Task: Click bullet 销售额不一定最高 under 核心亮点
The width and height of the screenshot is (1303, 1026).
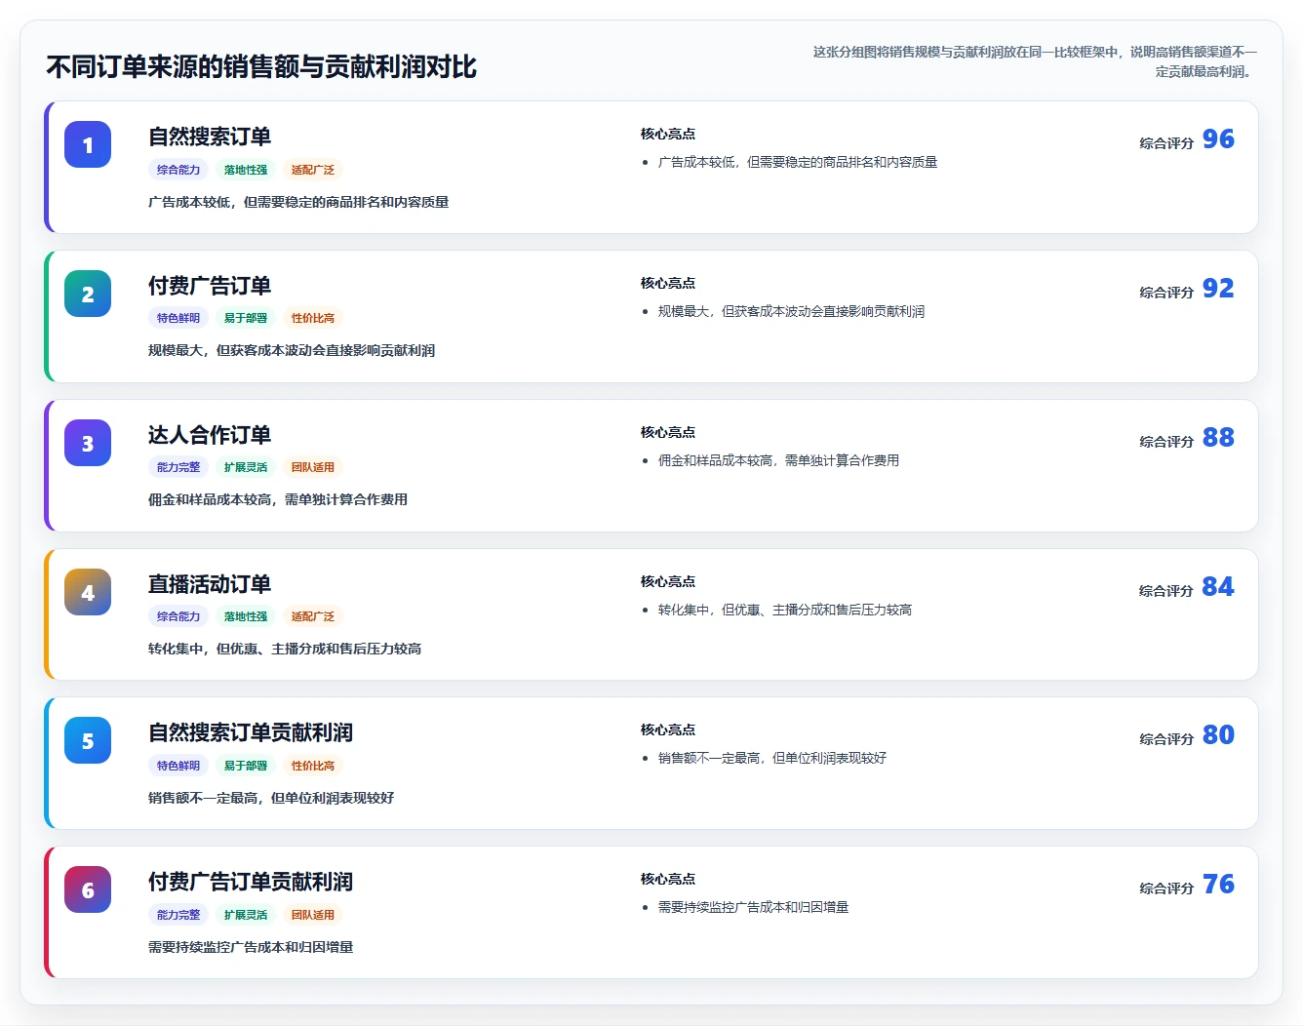Action: [772, 758]
